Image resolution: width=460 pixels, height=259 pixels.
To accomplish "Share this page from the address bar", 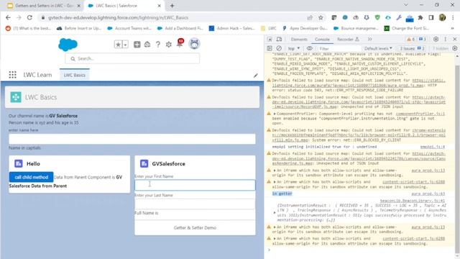I will 310,17.
